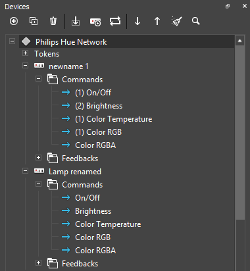Add a new device with the plus icon
This screenshot has width=250, height=271.
tap(14, 21)
